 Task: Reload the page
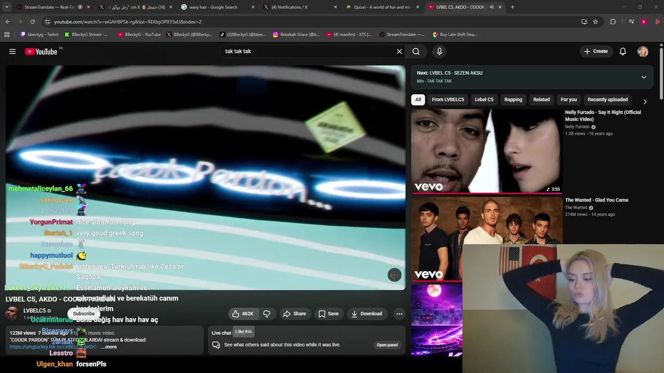[x=32, y=22]
